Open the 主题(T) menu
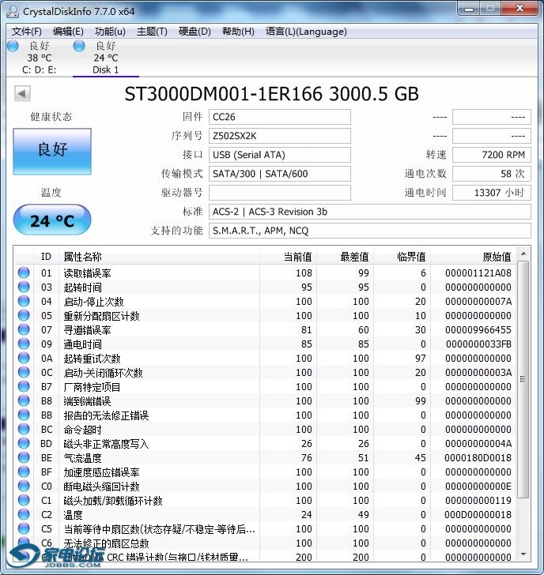Image resolution: width=544 pixels, height=575 pixels. click(x=152, y=32)
